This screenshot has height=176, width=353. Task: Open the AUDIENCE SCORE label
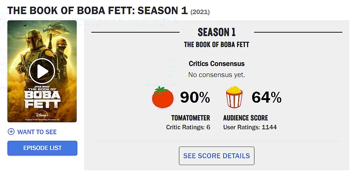coord(246,118)
